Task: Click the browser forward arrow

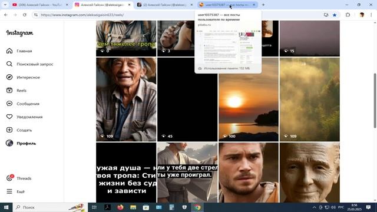Action: 15,15
